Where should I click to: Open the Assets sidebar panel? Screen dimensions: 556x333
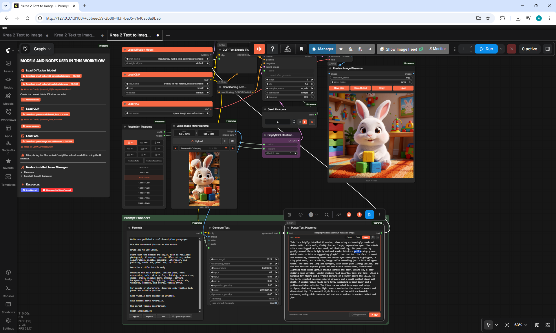[8, 66]
